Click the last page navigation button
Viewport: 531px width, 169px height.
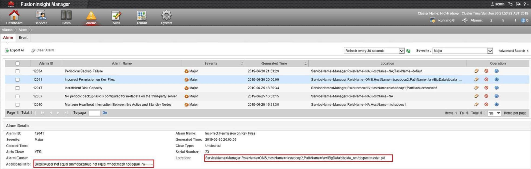pos(66,113)
